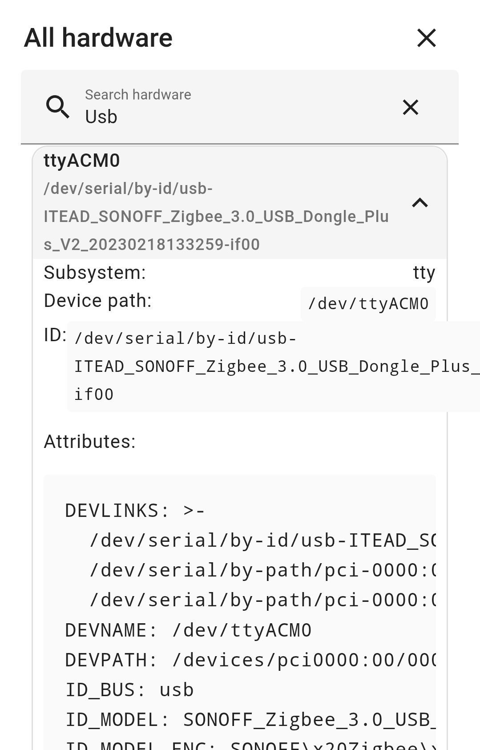Click the DEVLINKS attribute line
Screen dimensions: 480x750
coord(135,511)
